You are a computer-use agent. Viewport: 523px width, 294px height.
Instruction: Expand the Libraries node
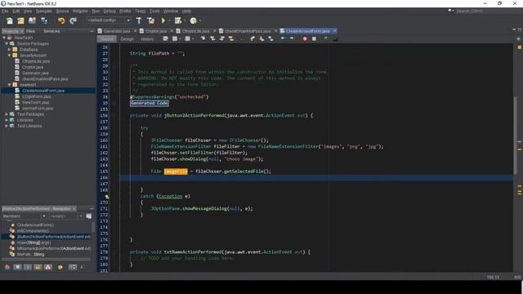click(7, 120)
